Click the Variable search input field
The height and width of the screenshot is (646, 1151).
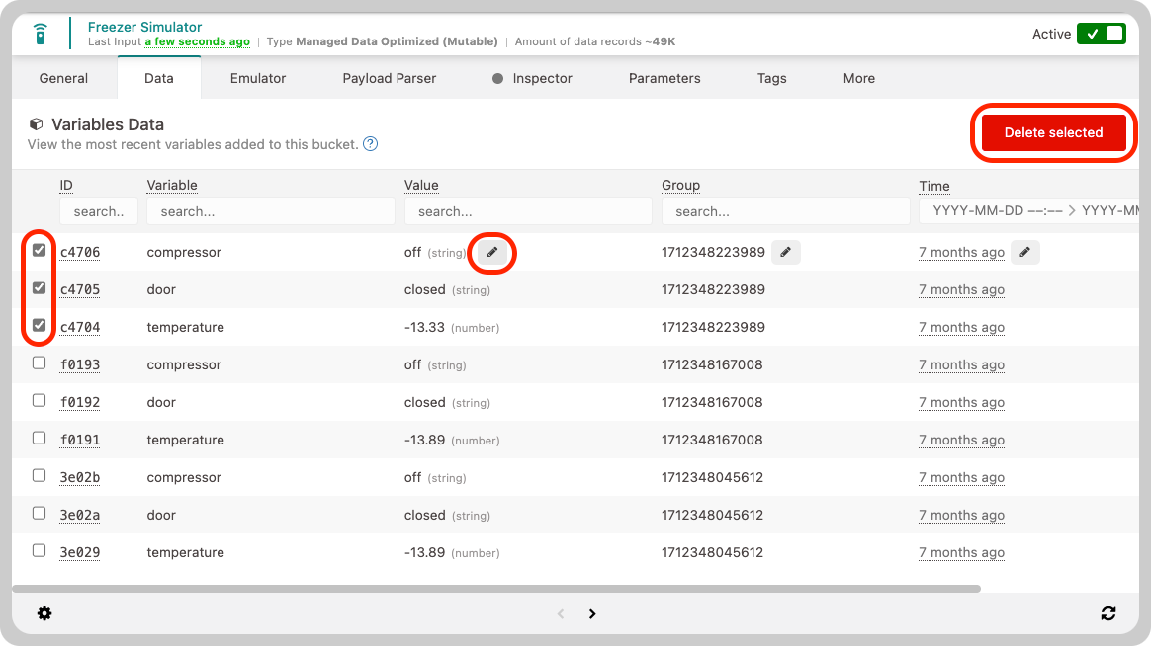pos(270,211)
